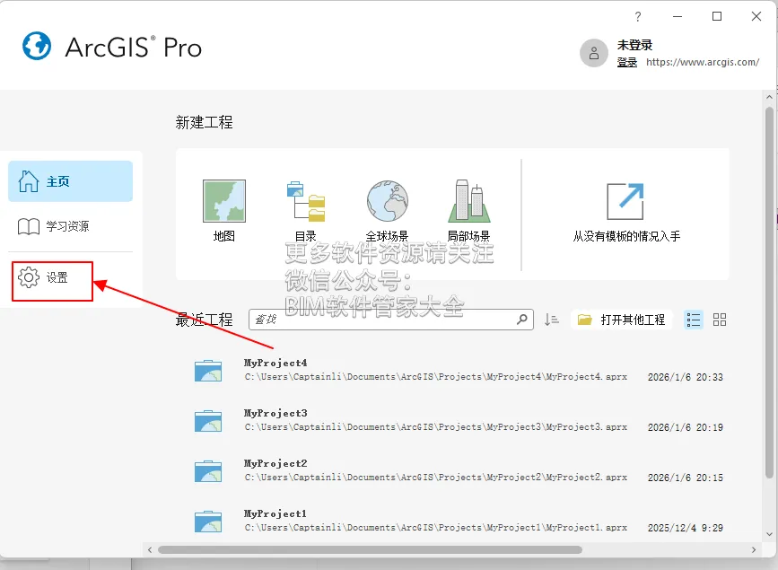The height and width of the screenshot is (570, 778).
Task: Click the MyProject2.aprx file path
Action: pos(435,478)
